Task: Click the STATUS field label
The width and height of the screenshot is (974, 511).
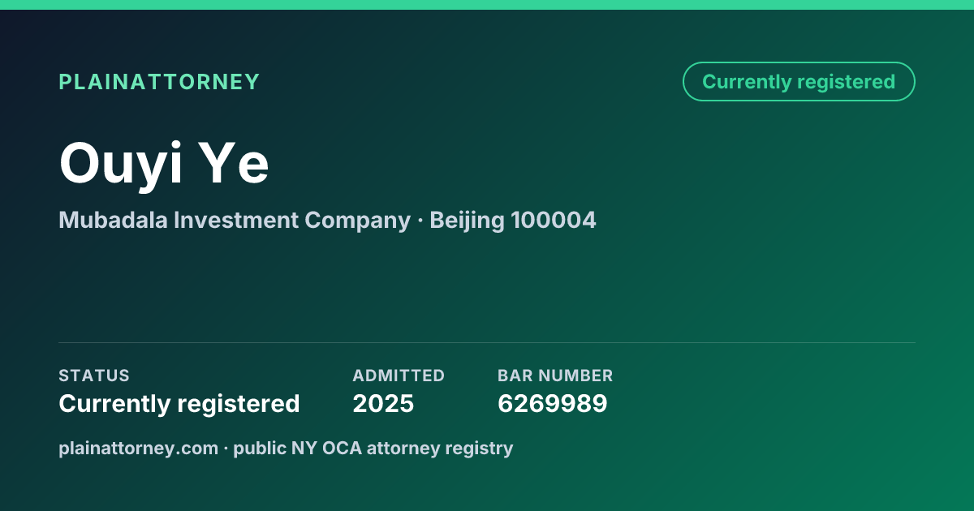Action: (94, 376)
